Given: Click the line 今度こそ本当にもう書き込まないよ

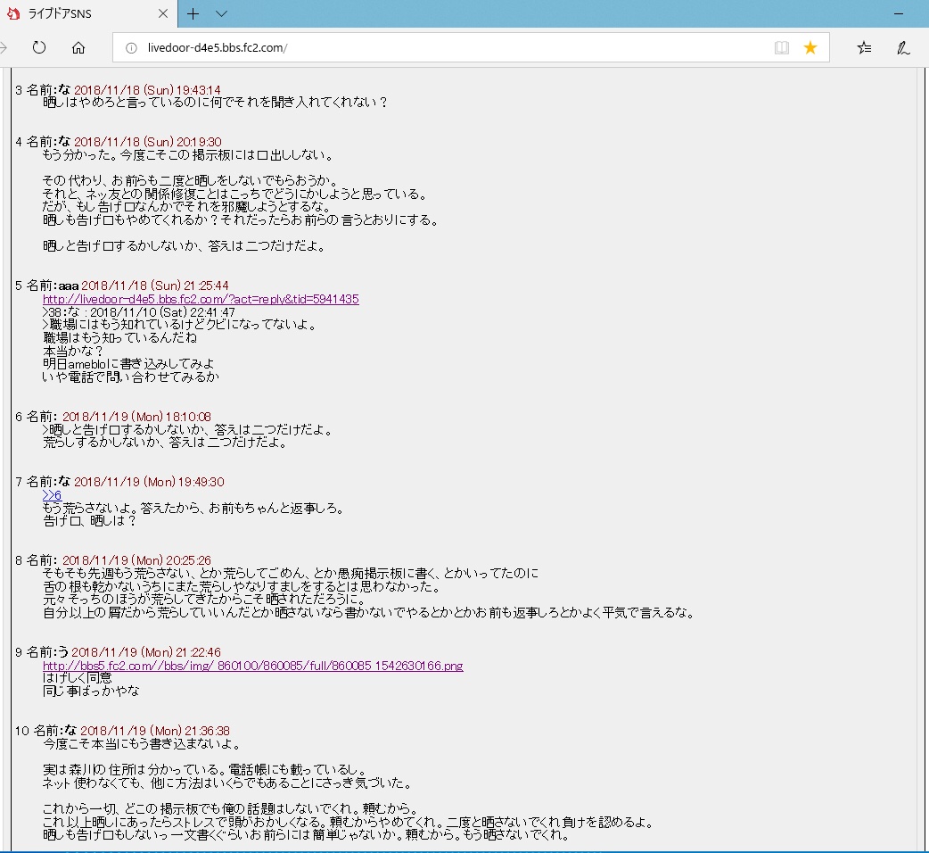Looking at the screenshot, I should tap(142, 744).
